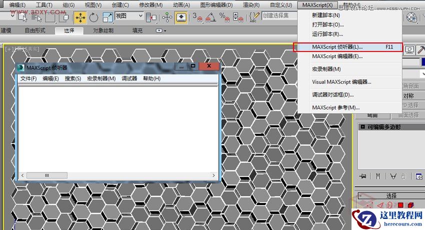The width and height of the screenshot is (425, 230).
Task: Open the Utilities hammer panel tab
Action: click(x=421, y=49)
